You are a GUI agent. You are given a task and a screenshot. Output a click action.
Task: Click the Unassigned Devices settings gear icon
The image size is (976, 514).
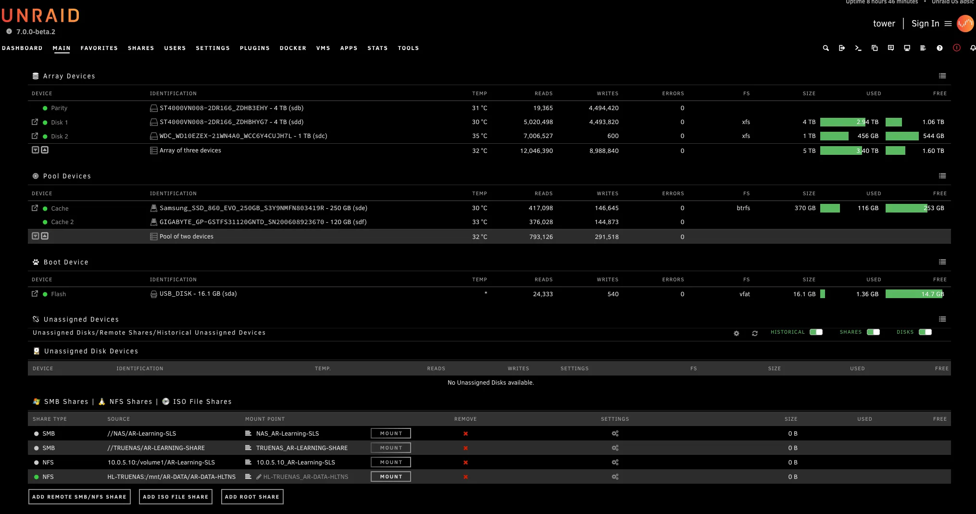(x=736, y=333)
